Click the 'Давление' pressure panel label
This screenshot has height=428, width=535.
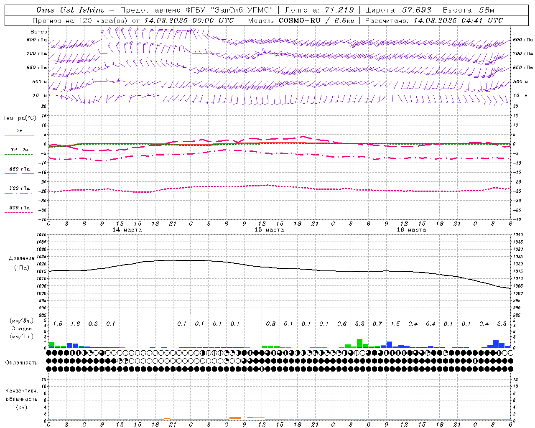tap(22, 258)
